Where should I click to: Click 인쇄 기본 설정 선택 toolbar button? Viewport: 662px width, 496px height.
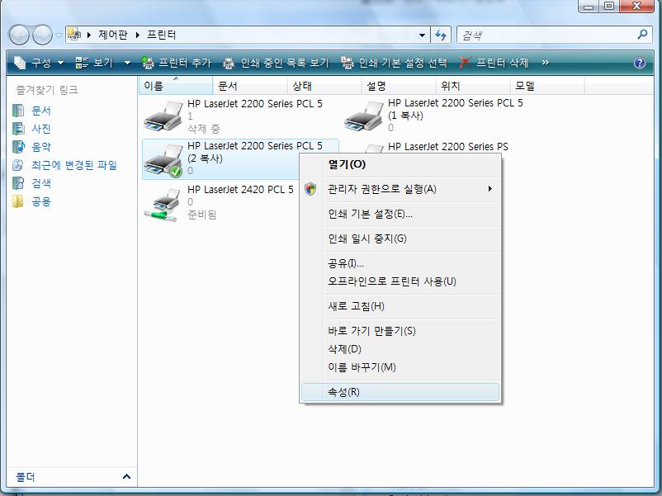[394, 63]
